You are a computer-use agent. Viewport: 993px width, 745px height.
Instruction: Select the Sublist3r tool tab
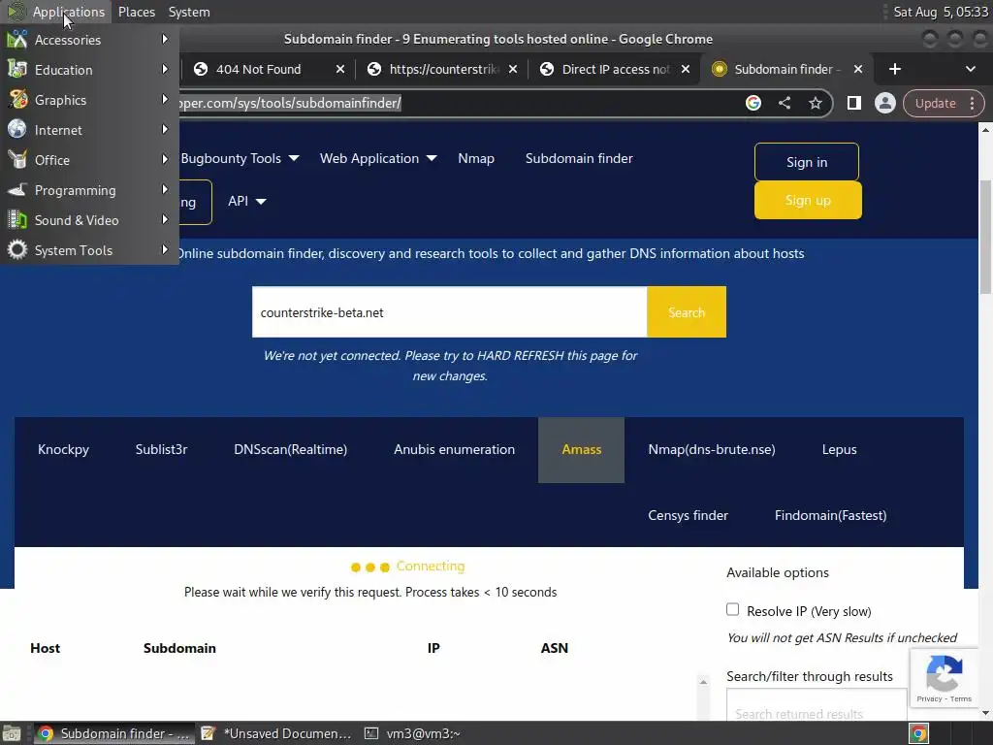pyautogui.click(x=162, y=449)
